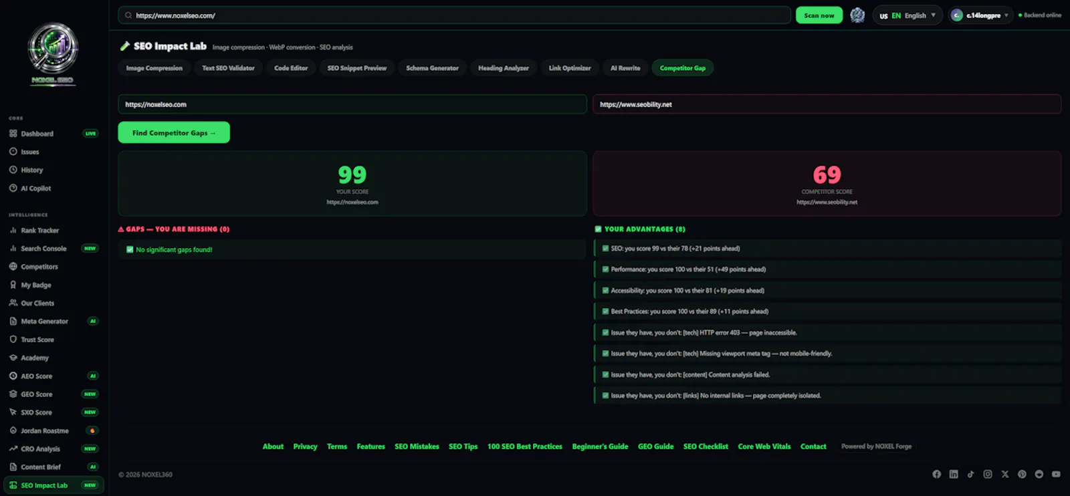
Task: Click the checkbox next to 'No significant gaps found!'
Action: pyautogui.click(x=130, y=249)
